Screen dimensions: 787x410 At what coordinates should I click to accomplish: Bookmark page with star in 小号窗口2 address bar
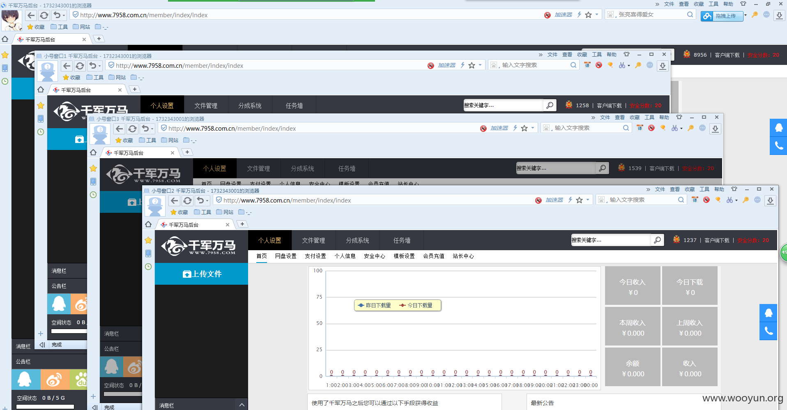tap(579, 200)
